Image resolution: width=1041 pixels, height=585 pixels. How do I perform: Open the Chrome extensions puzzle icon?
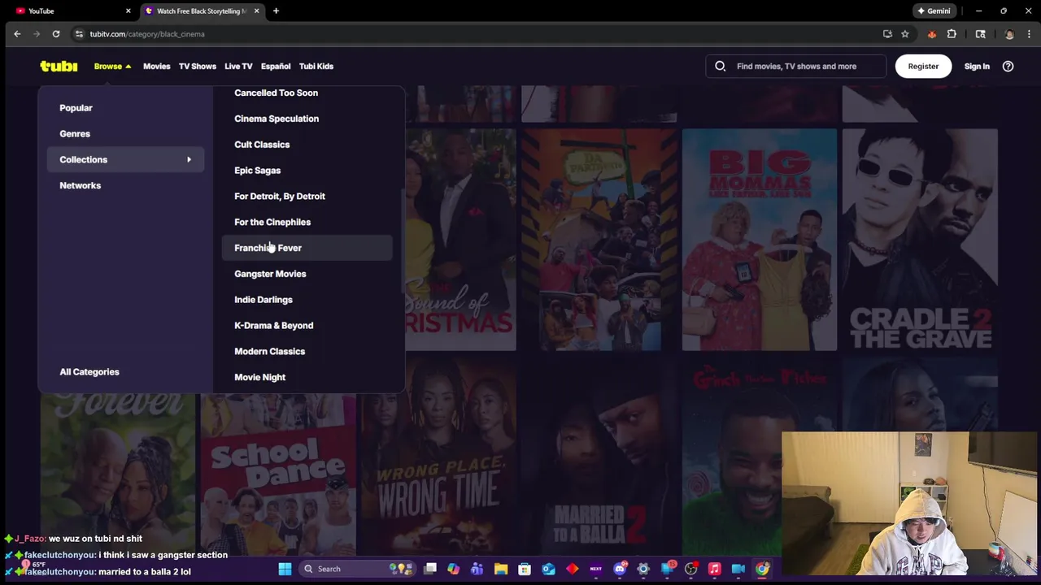coord(952,34)
